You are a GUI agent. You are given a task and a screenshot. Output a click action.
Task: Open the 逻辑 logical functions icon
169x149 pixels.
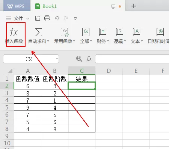click(119, 32)
